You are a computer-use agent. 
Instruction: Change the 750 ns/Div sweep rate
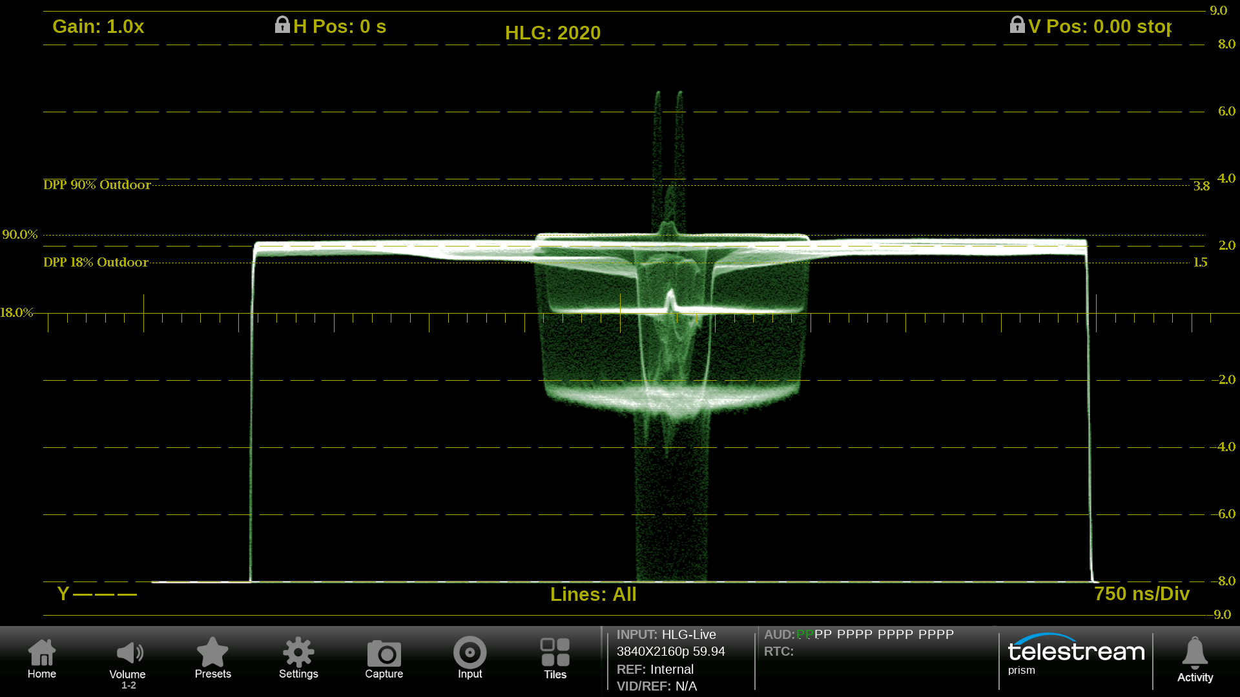tap(1141, 594)
